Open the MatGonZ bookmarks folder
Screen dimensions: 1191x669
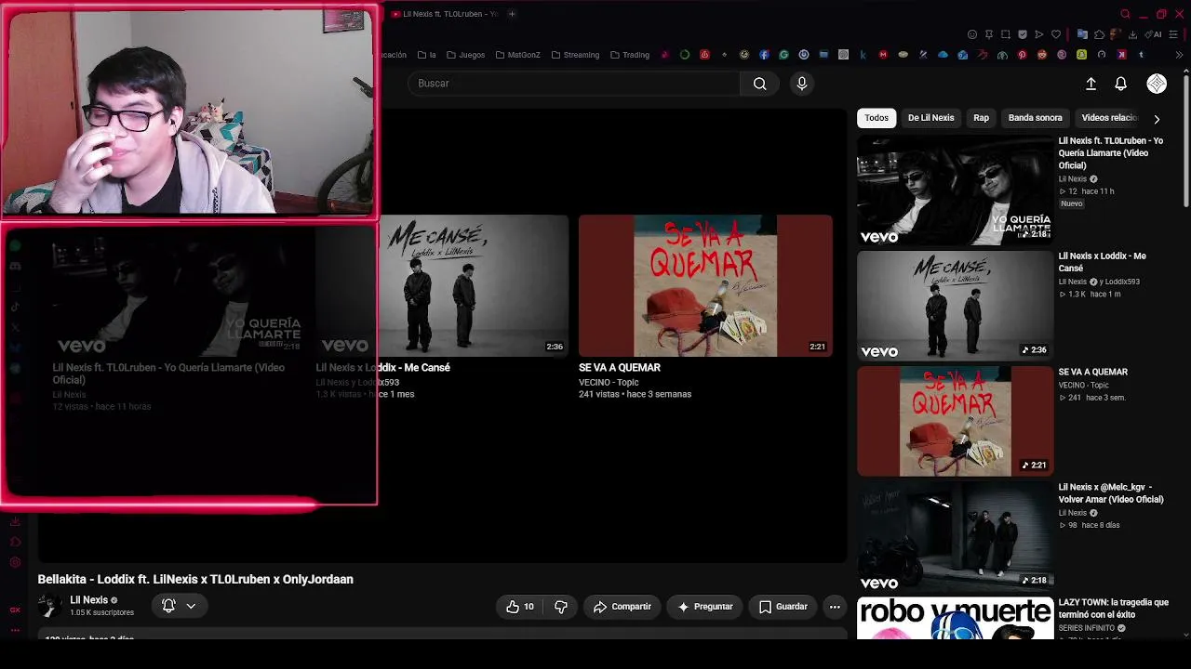click(x=517, y=55)
